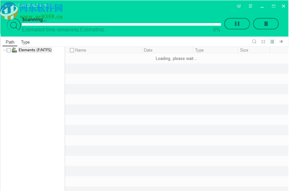Select the list view icon
289x191 pixels.
click(x=272, y=42)
